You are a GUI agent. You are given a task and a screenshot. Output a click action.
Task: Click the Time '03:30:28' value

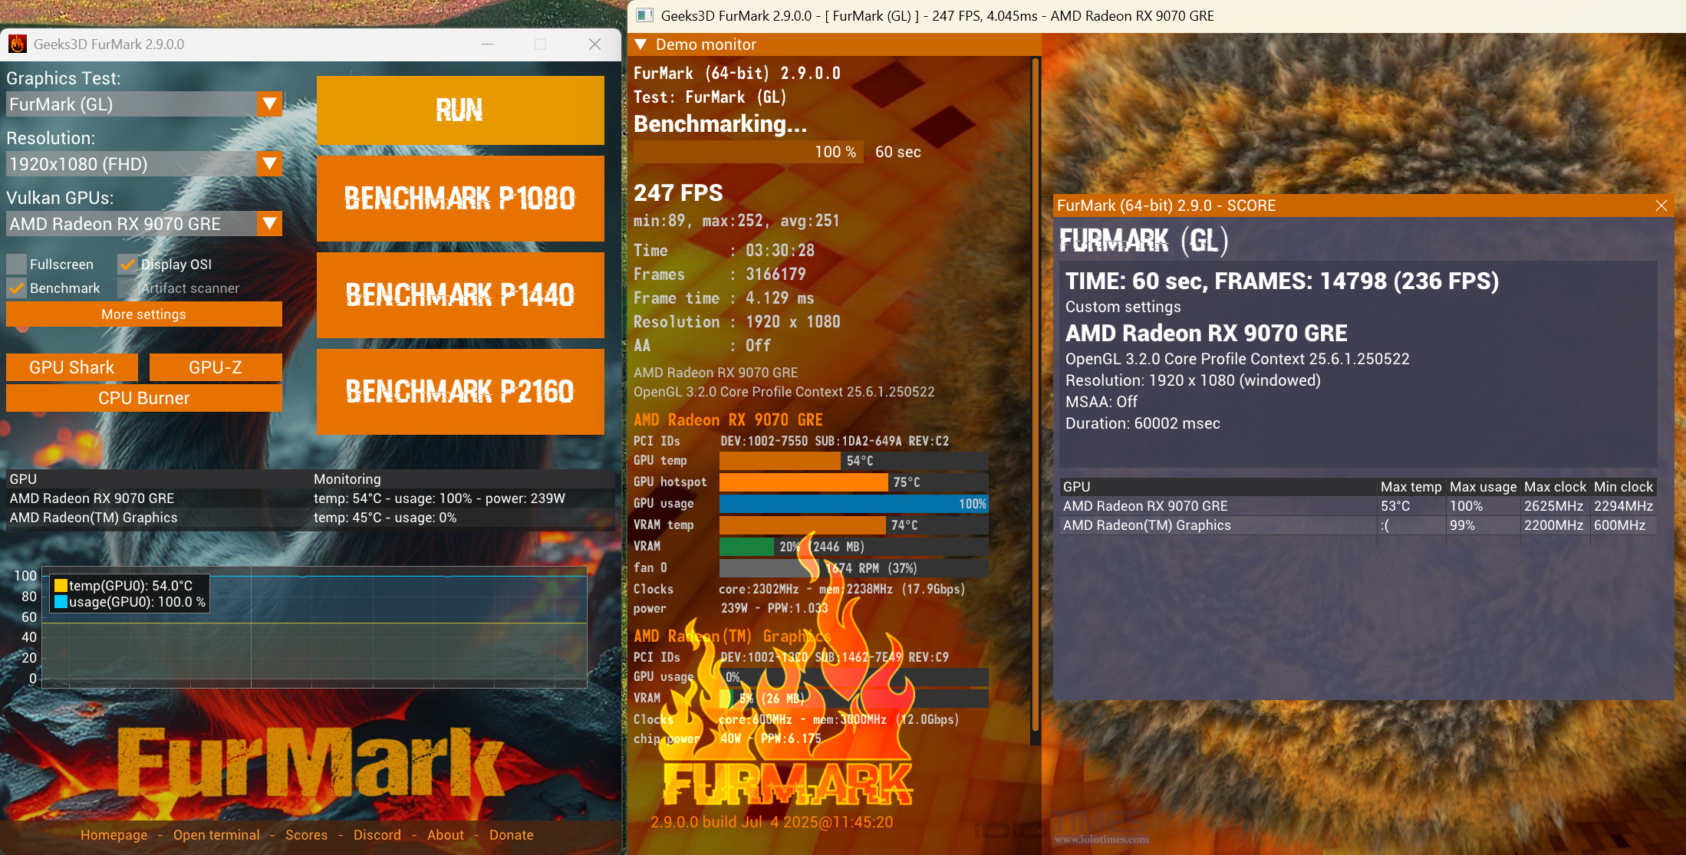(x=780, y=251)
